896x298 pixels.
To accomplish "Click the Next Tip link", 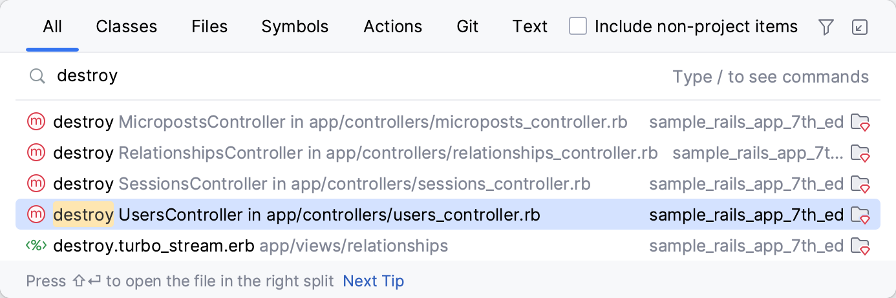I will (x=373, y=281).
